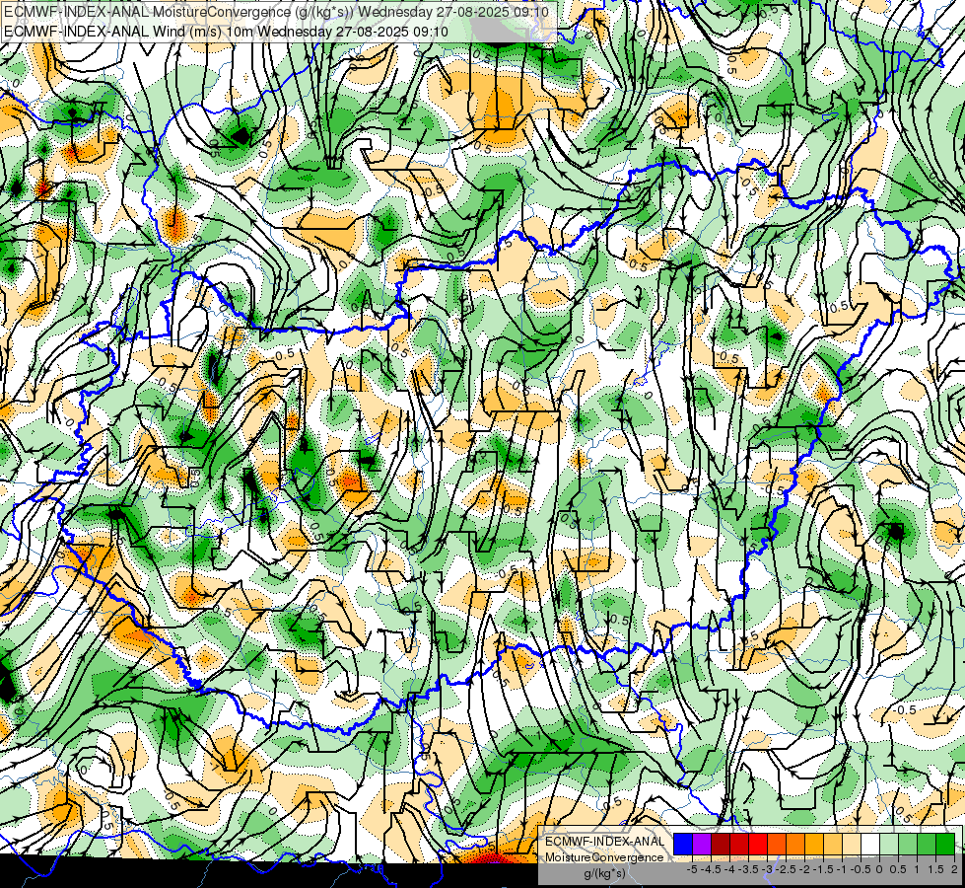Screen dimensions: 965x888
Task: Click the blue legend swatch below -5
Action: tap(683, 845)
